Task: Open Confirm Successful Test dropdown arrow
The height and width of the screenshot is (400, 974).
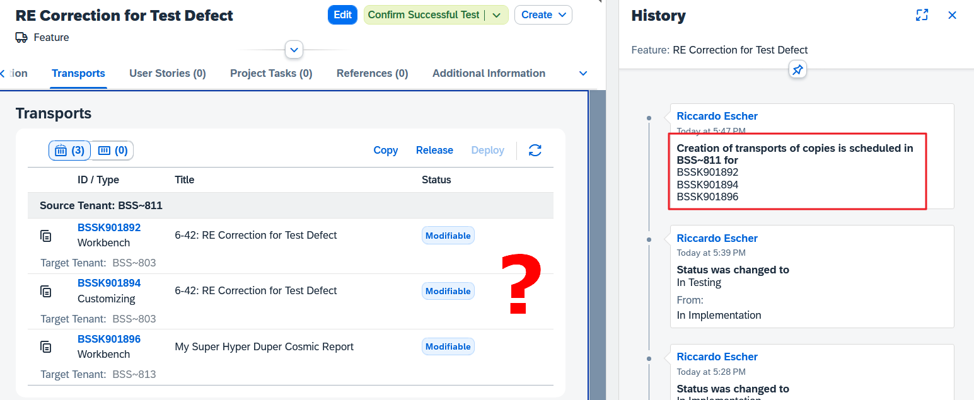Action: (497, 15)
